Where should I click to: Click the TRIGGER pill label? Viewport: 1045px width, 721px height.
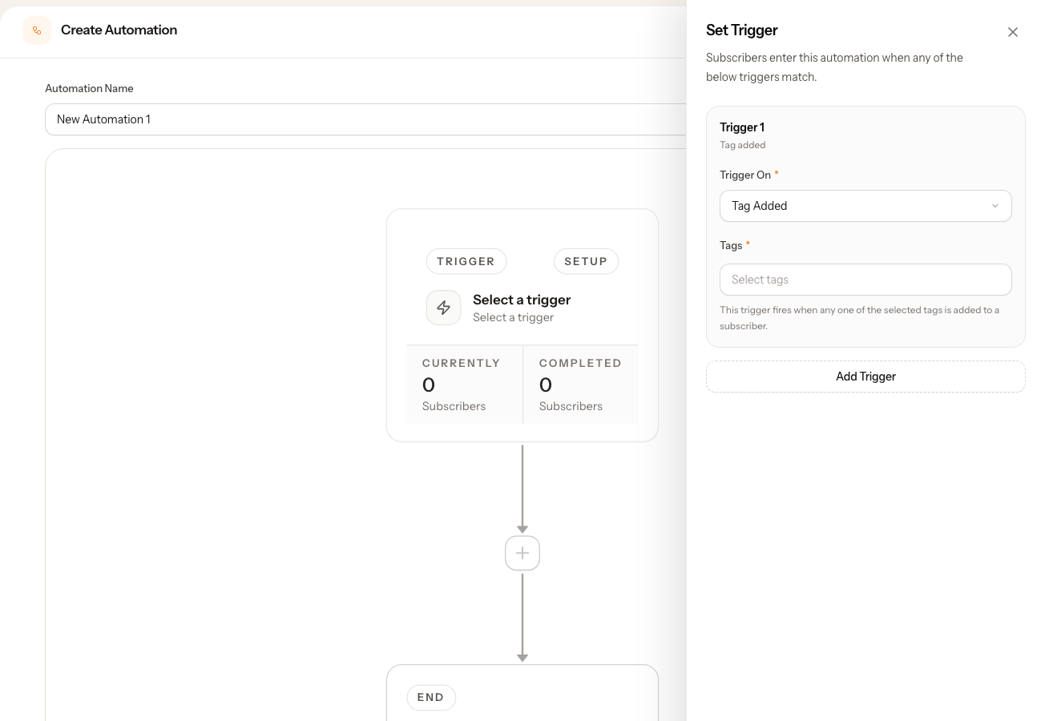pyautogui.click(x=466, y=261)
